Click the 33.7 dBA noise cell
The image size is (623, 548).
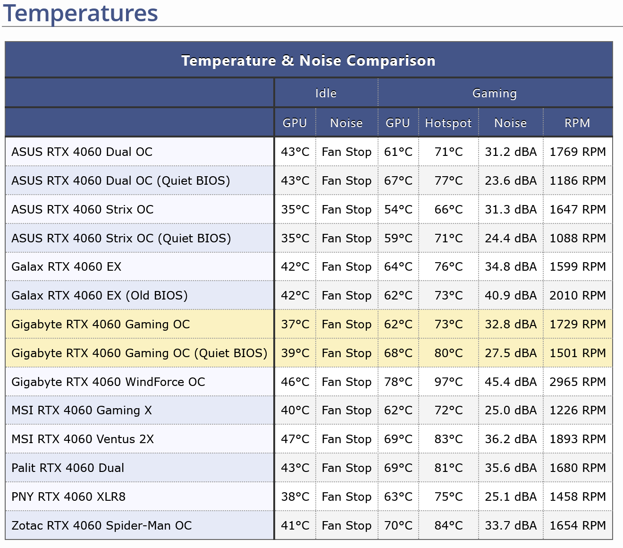tap(511, 525)
